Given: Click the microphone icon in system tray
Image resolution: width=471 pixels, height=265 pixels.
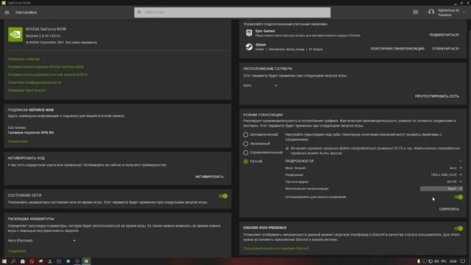Looking at the screenshot, I should tap(419, 261).
